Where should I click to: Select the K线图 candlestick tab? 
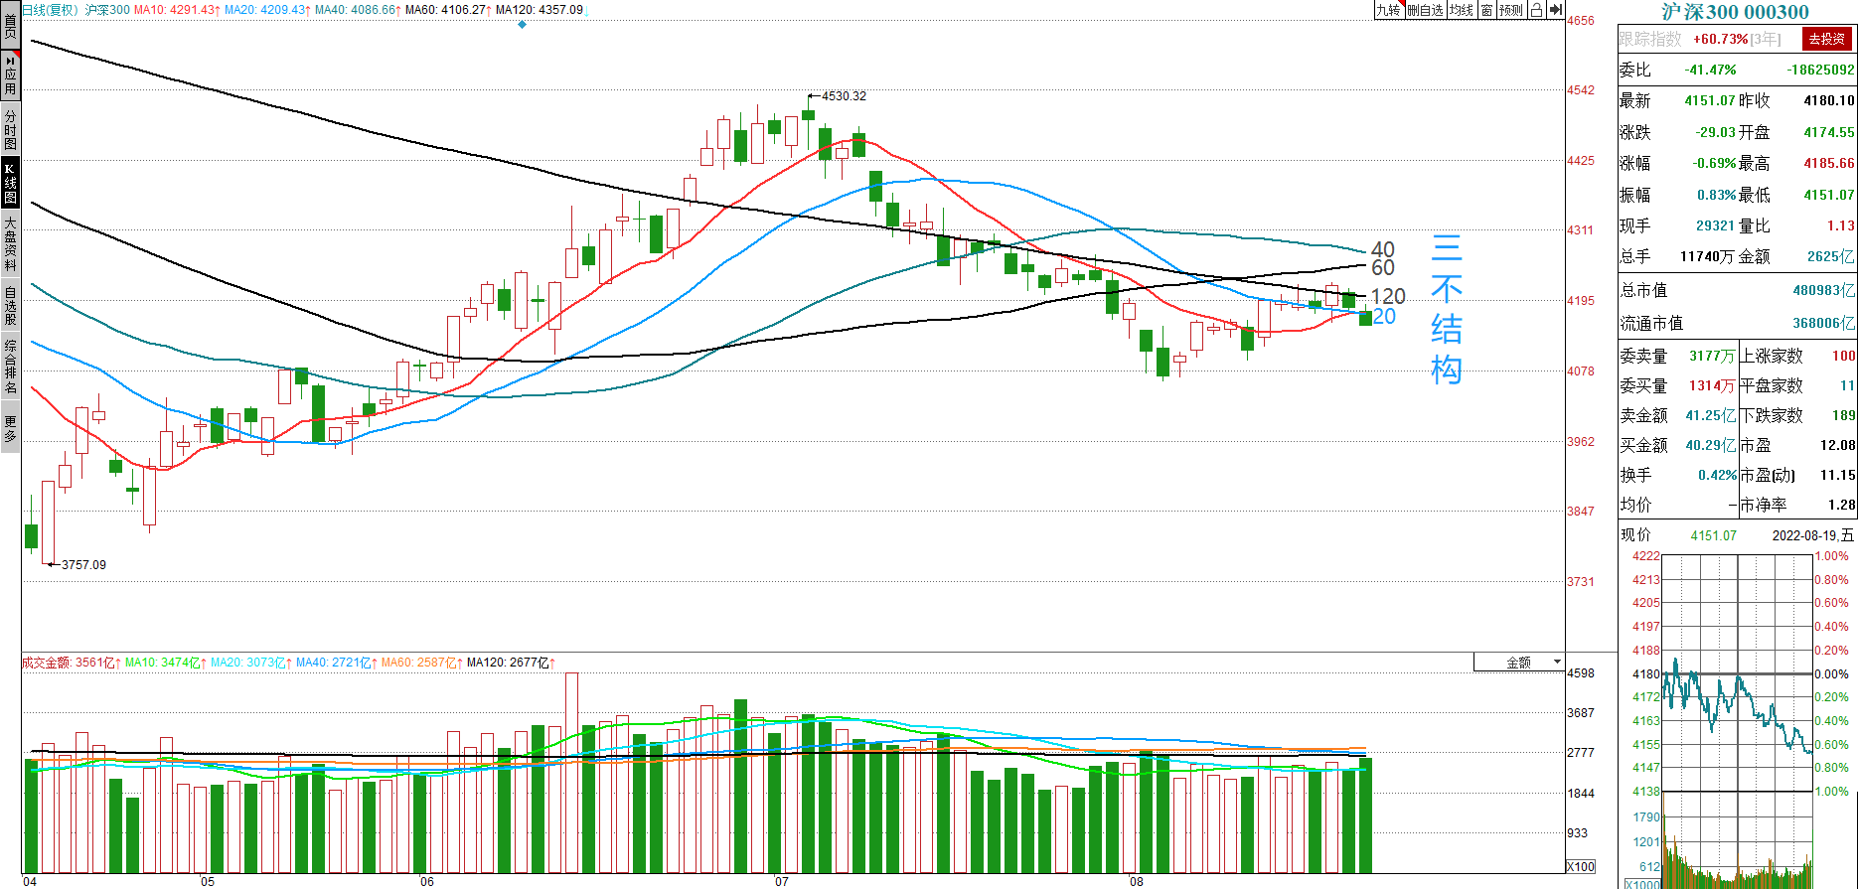coord(10,184)
